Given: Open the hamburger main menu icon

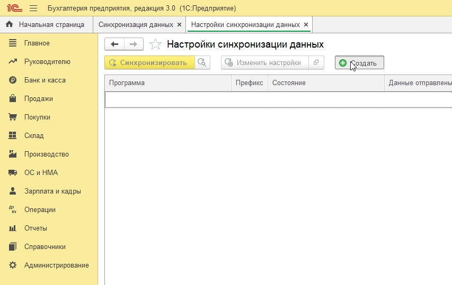Looking at the screenshot, I should 33,8.
